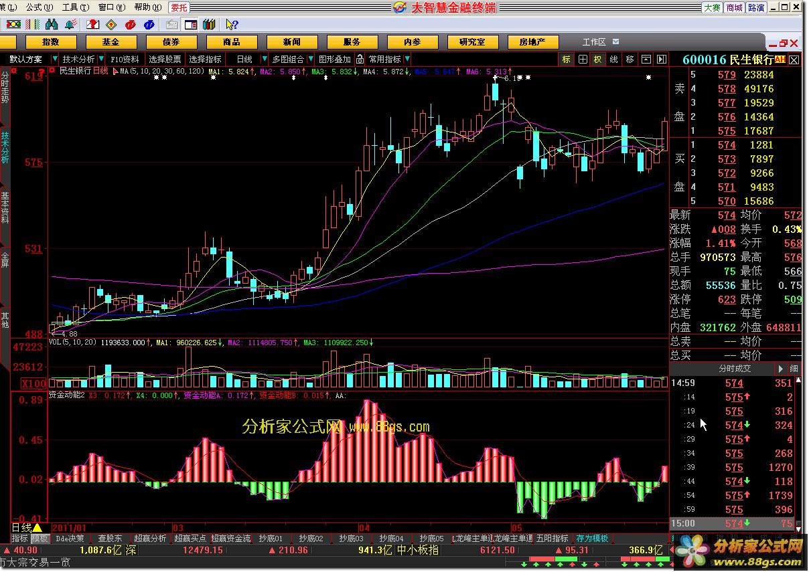Expand the 技术分析 dropdown arrow
809x572 pixels.
tap(101, 60)
